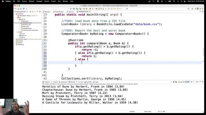Screen dimensions: 206x115
Task: Click the Save toolbar icon
Action: pyautogui.click(x=18, y=9)
